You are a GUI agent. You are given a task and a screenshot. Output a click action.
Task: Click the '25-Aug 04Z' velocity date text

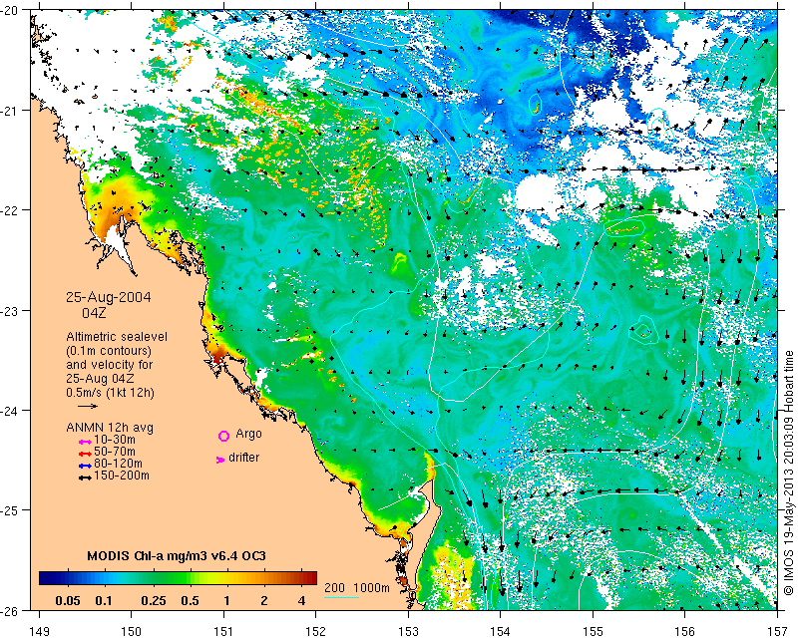tap(101, 379)
